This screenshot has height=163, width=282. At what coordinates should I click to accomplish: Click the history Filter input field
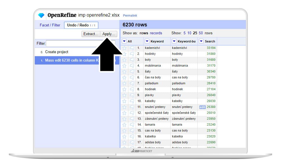pyautogui.click(x=81, y=43)
